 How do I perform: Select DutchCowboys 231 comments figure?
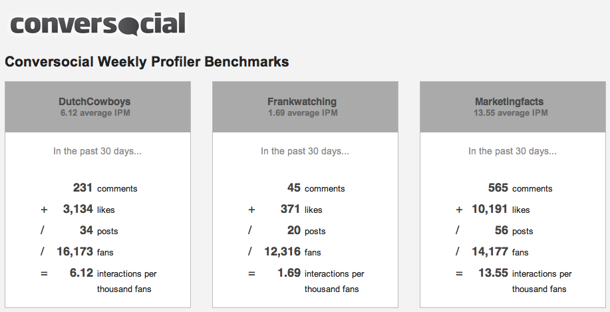(x=82, y=188)
